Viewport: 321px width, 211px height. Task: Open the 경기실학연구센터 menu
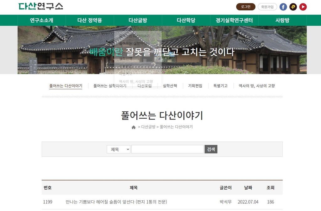234,20
